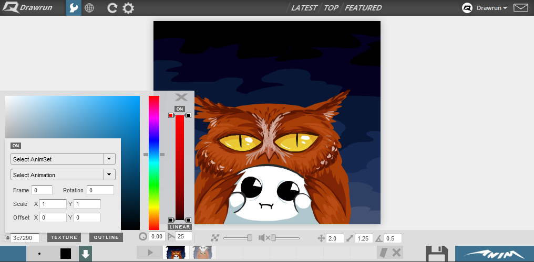Viewport: 534px width, 262px height.
Task: Click the white down-arrow import button
Action: pyautogui.click(x=85, y=254)
